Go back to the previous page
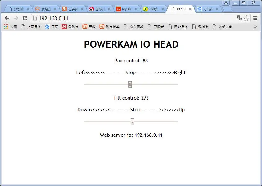Screen dimensions: 262x186 [x=7, y=18]
